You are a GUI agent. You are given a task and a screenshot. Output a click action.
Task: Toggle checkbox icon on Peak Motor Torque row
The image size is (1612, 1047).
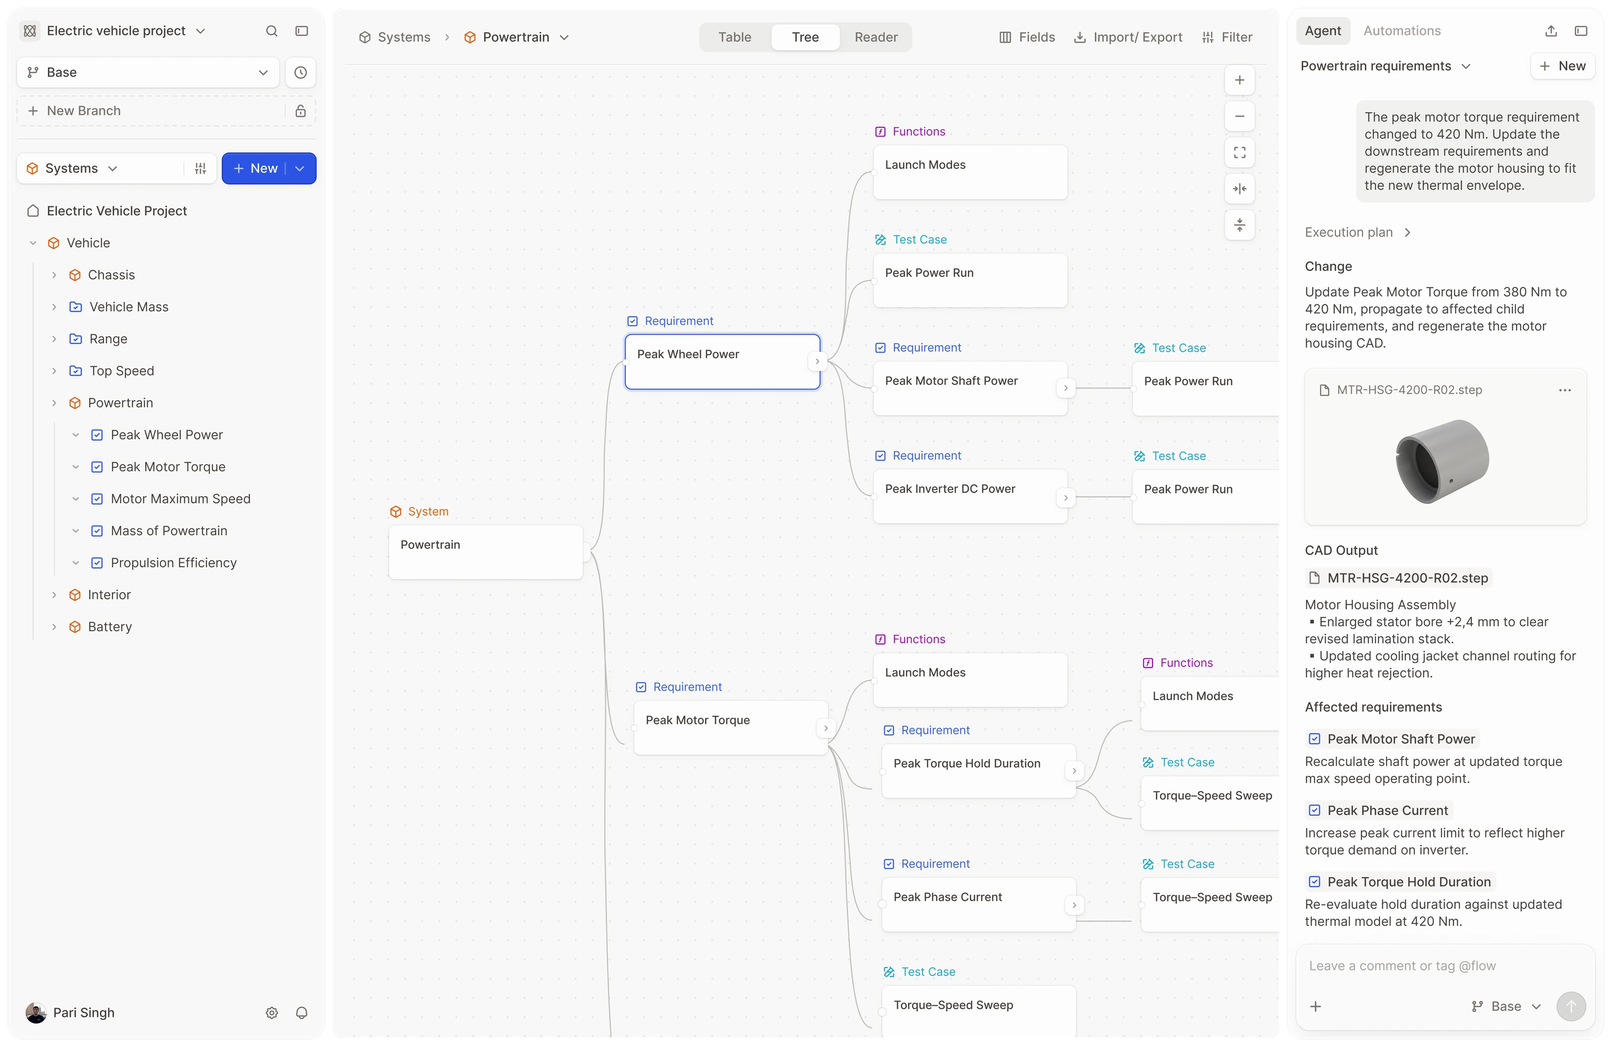pos(97,468)
